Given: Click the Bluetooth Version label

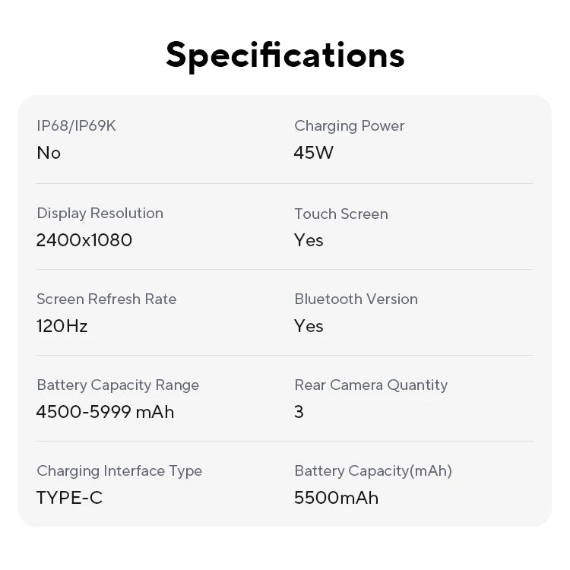Looking at the screenshot, I should click(x=356, y=299).
